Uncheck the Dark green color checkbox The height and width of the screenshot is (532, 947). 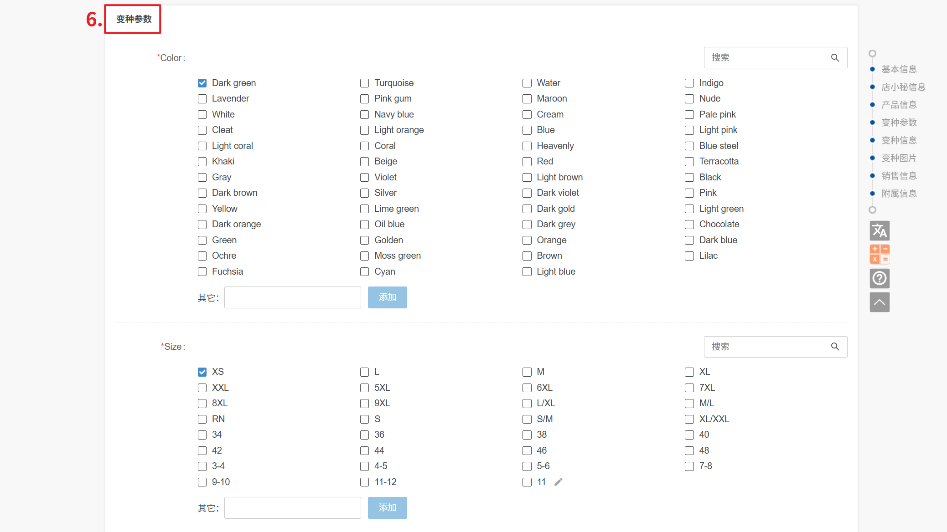coord(202,83)
